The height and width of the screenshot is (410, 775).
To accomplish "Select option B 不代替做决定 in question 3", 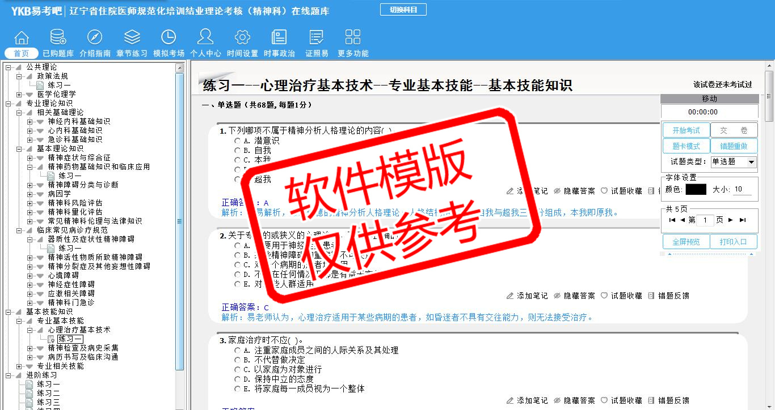I will [x=238, y=360].
